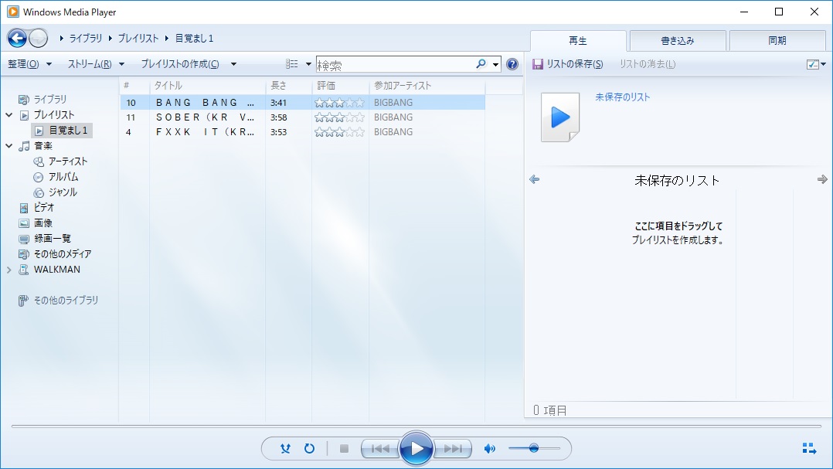Switch to the 再生 tab

click(578, 40)
